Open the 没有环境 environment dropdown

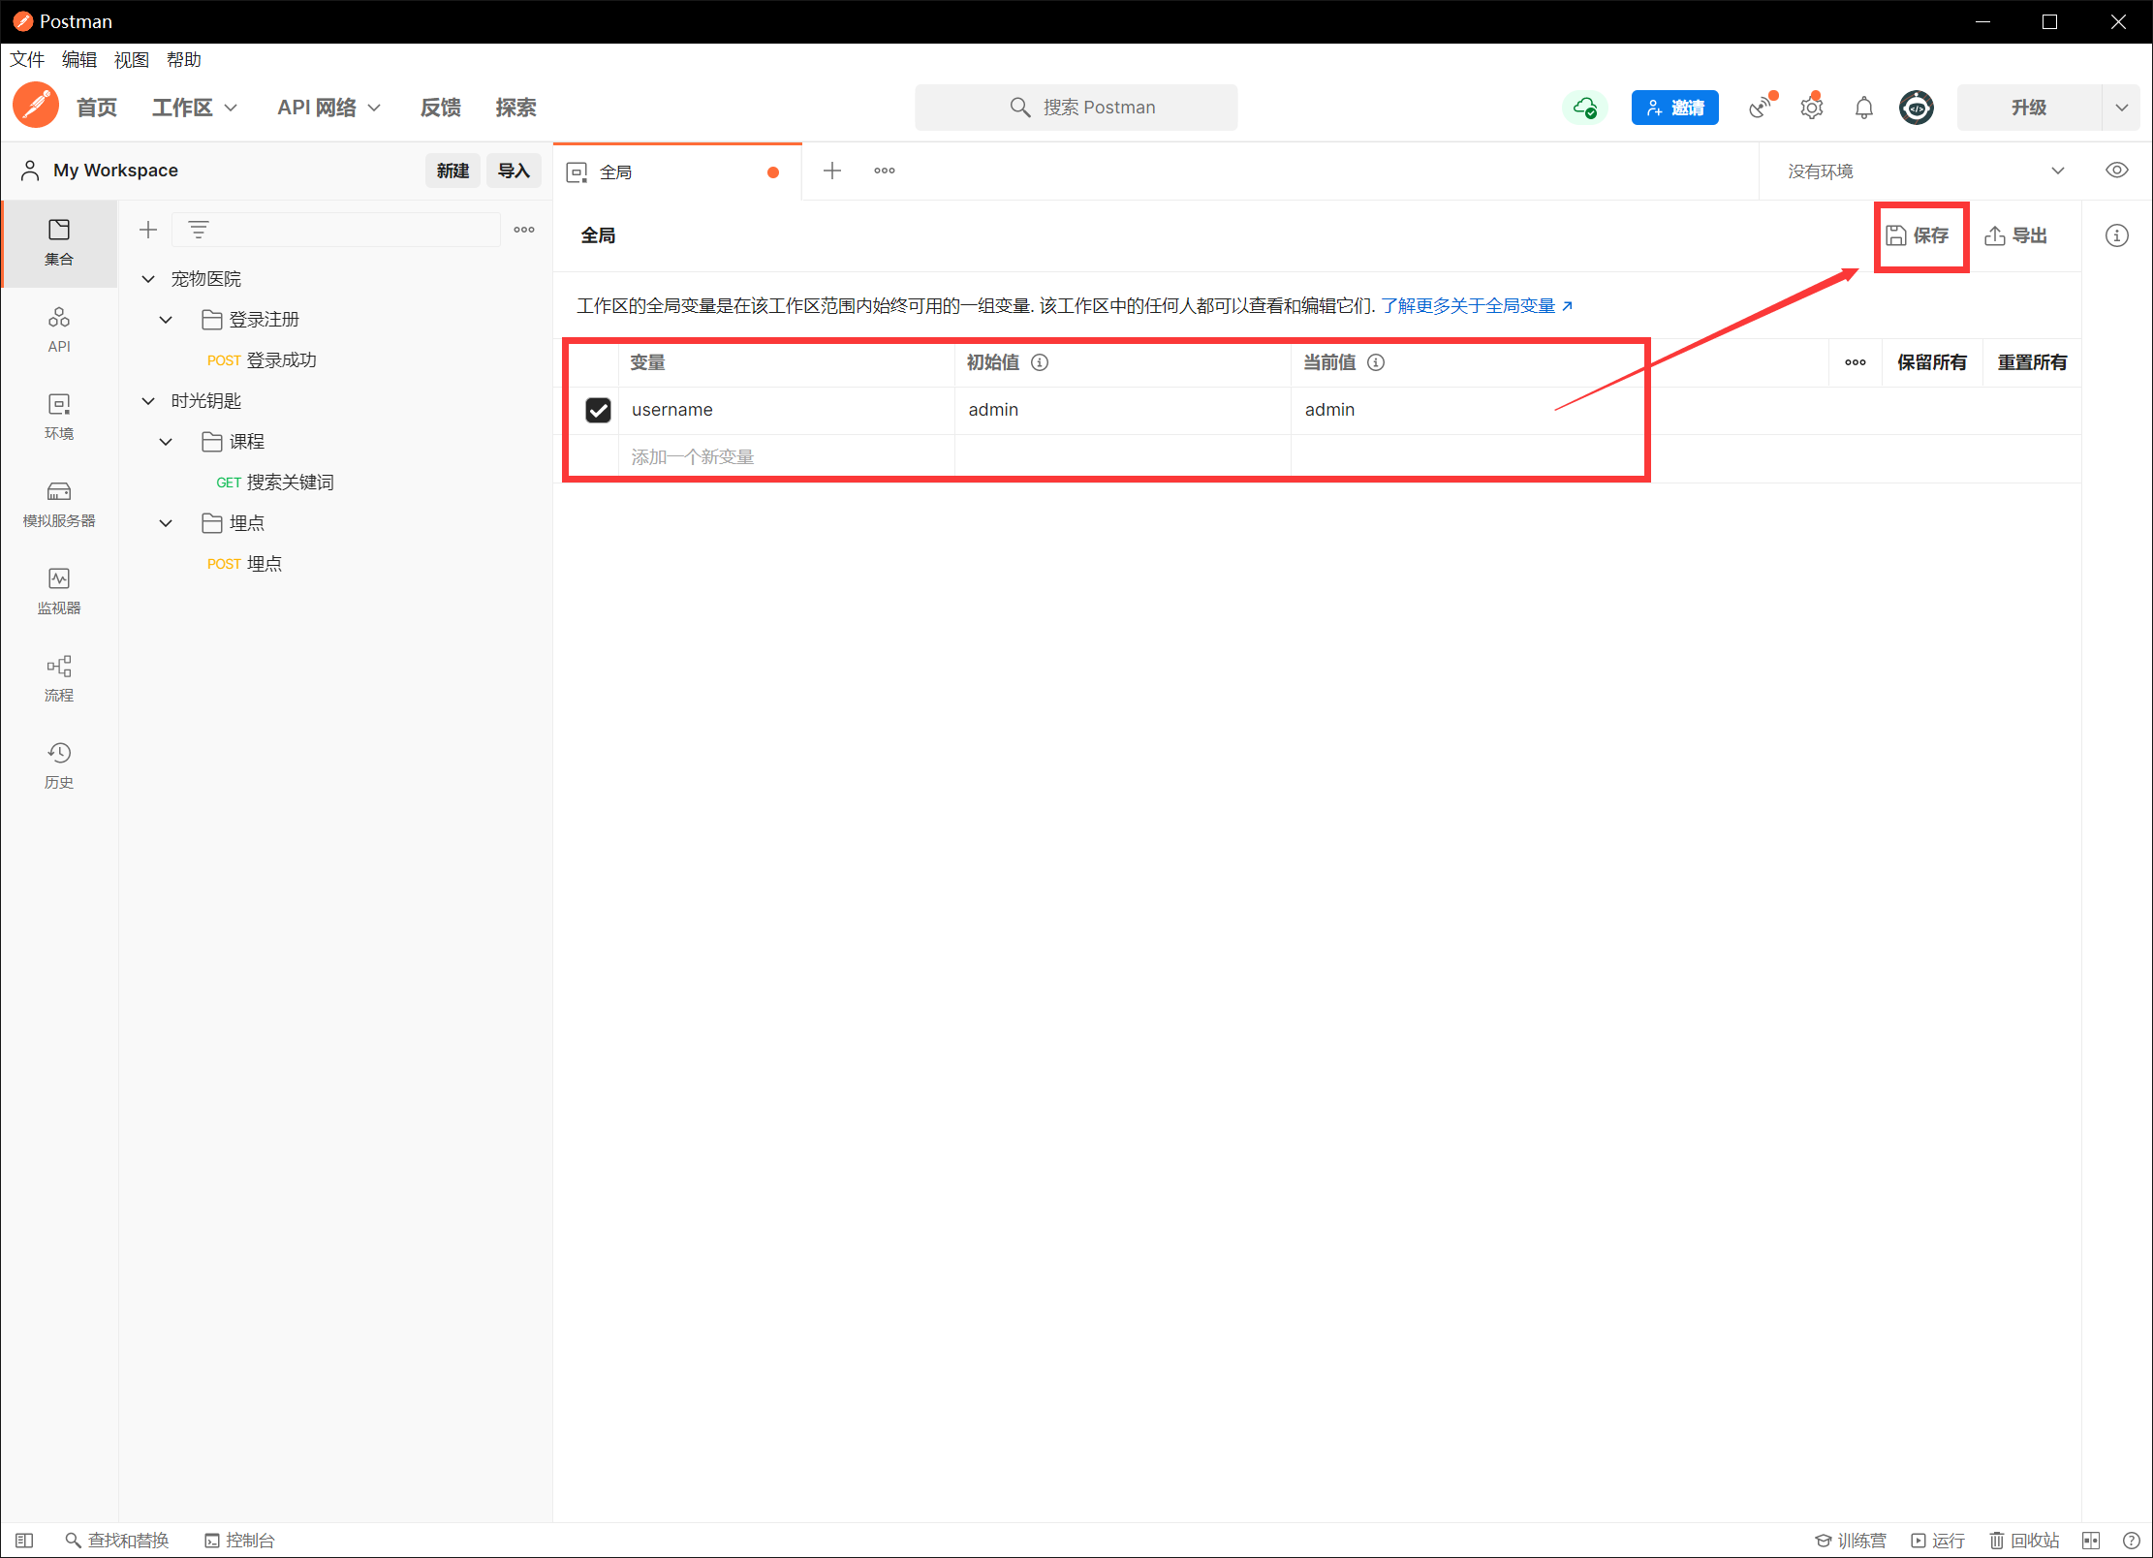tap(1923, 171)
